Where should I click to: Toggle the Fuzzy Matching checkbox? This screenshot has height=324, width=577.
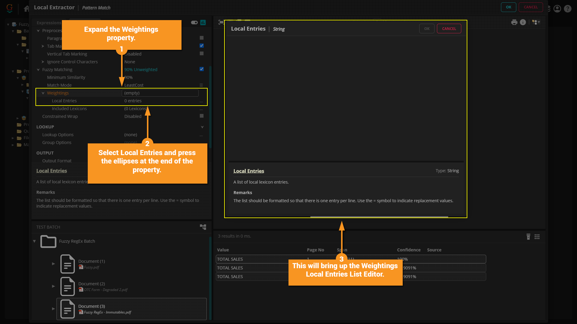202,69
